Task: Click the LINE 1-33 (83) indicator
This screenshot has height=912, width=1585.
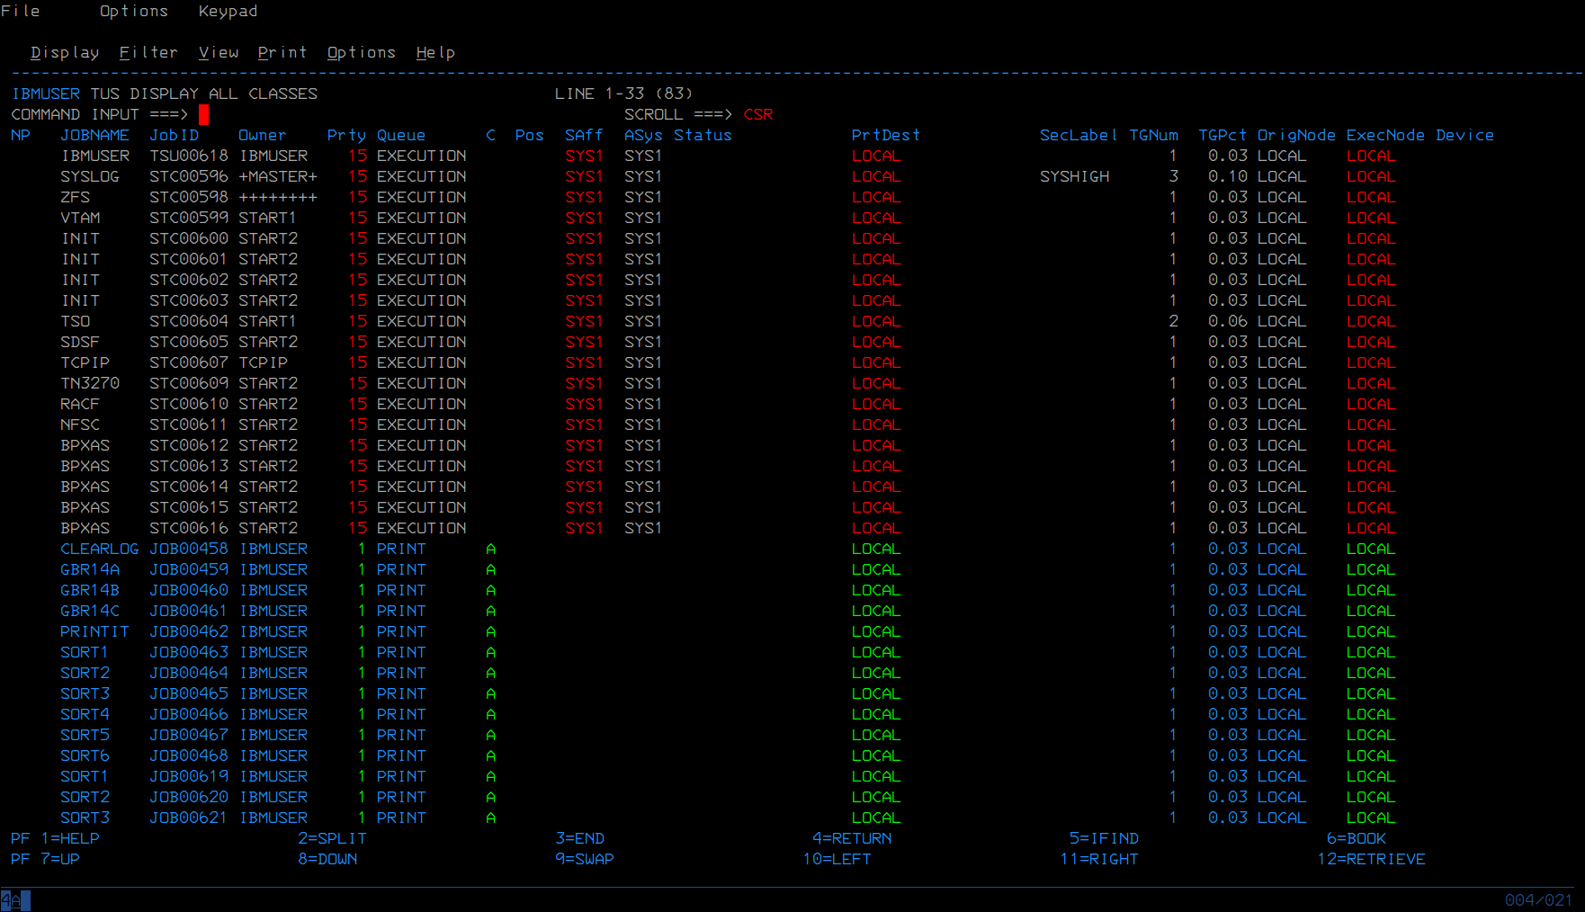Action: click(623, 94)
